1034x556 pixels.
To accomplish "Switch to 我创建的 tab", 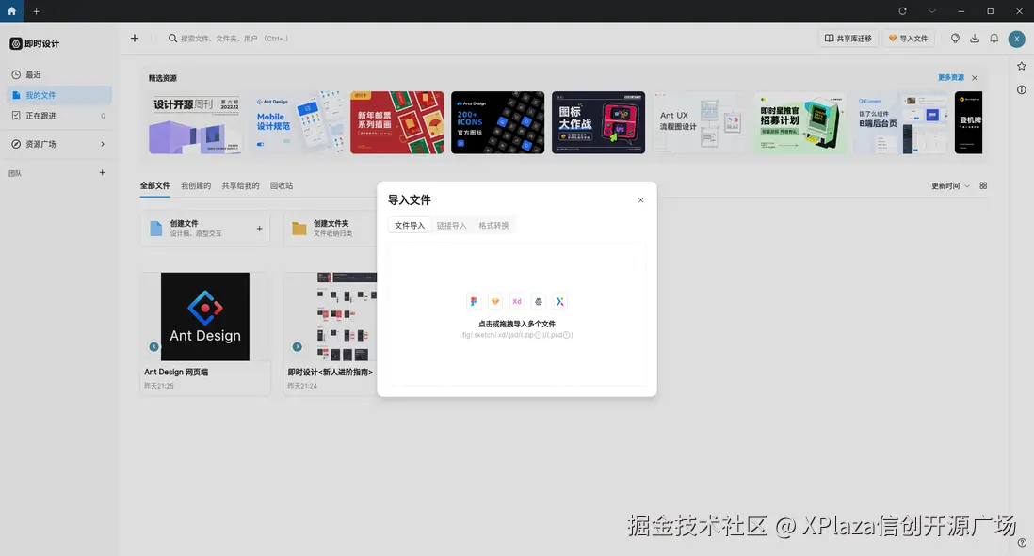I will (x=196, y=185).
